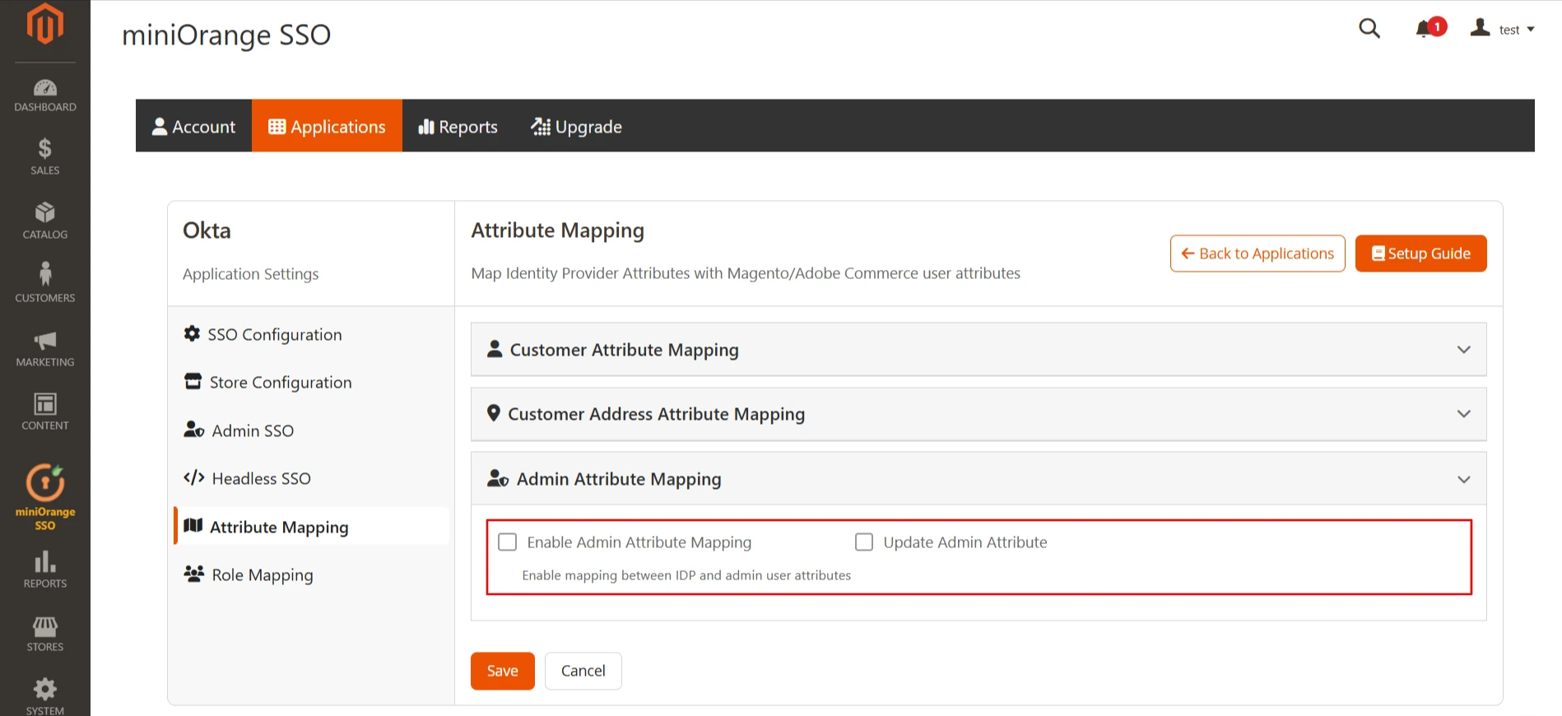Image resolution: width=1562 pixels, height=716 pixels.
Task: Enable Admin Attribute Mapping checkbox
Action: coord(508,542)
